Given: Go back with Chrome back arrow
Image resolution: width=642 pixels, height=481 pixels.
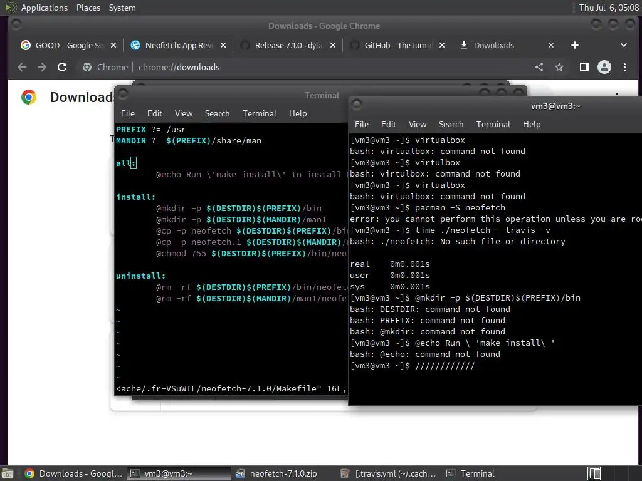Looking at the screenshot, I should [22, 67].
